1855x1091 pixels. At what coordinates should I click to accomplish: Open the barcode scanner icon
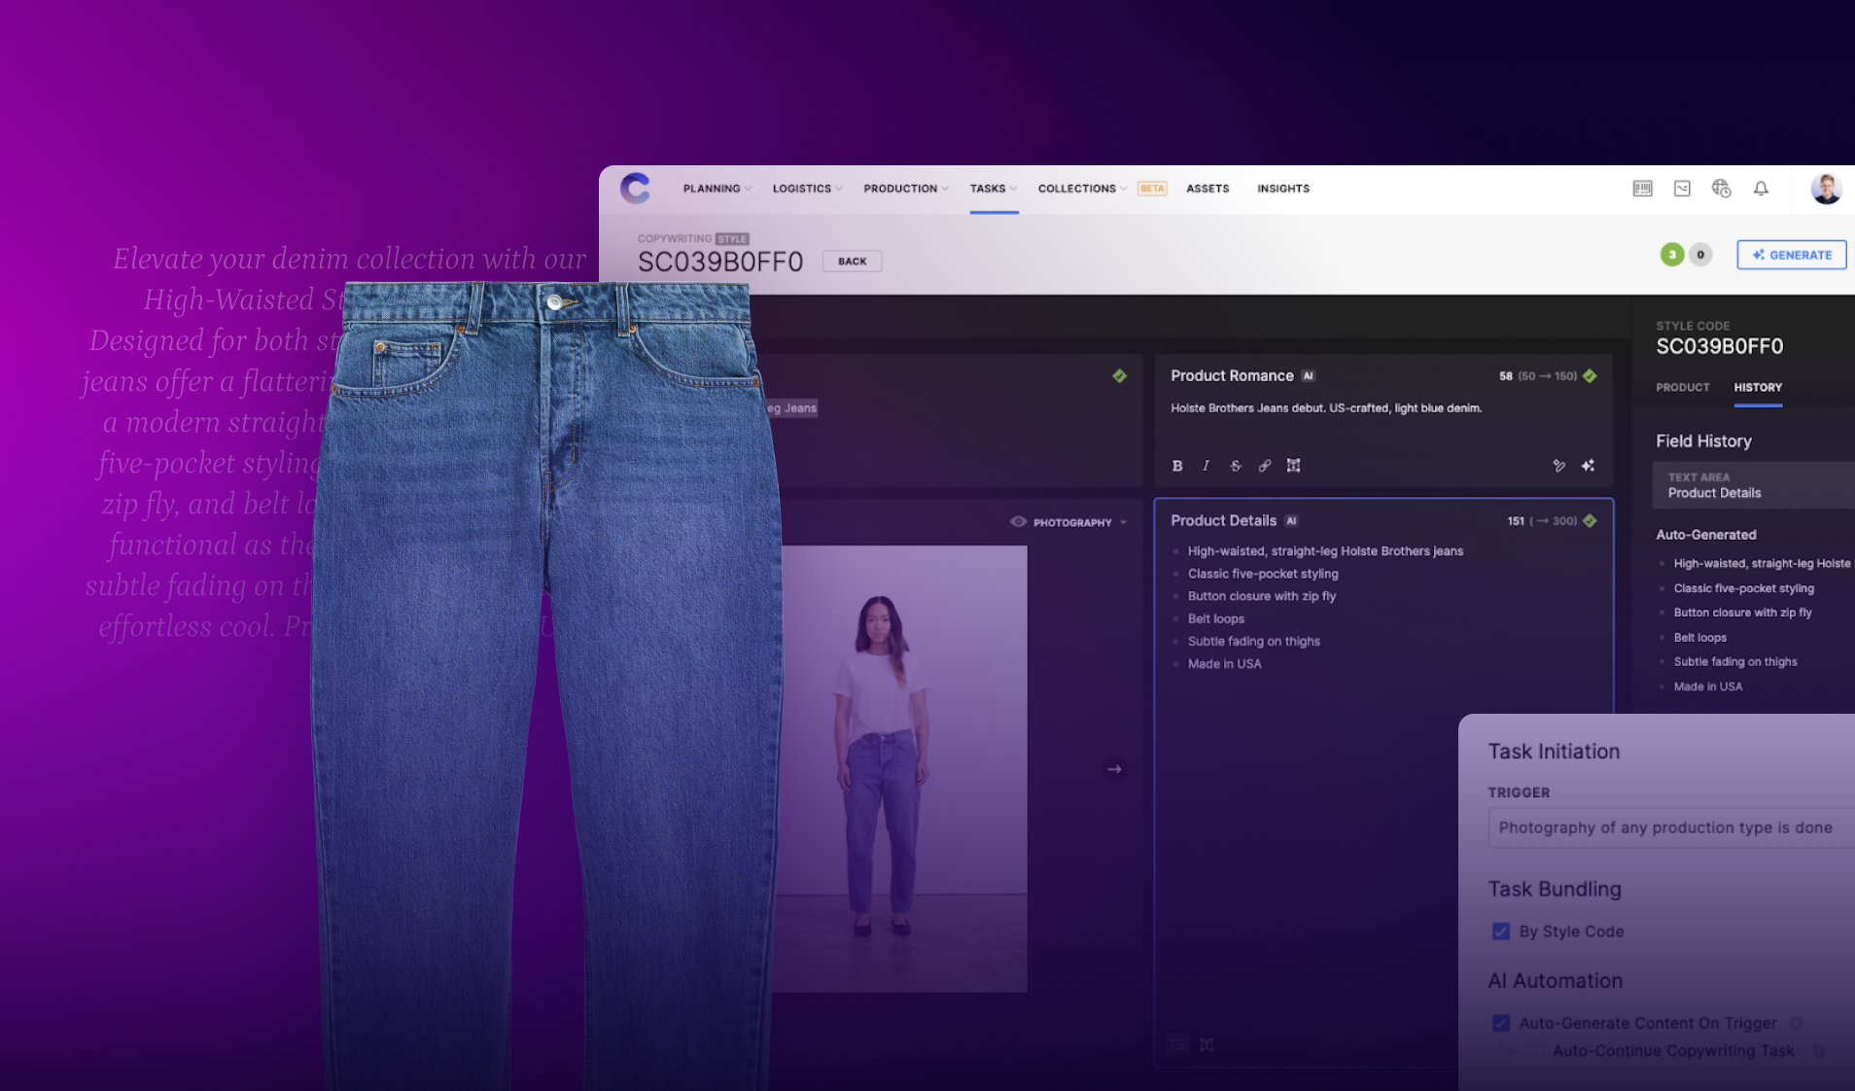(1642, 189)
